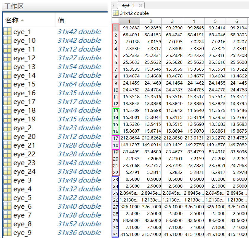Click the eye_1 variable icon in the workspace
249x238 pixels.
coord(7,31)
